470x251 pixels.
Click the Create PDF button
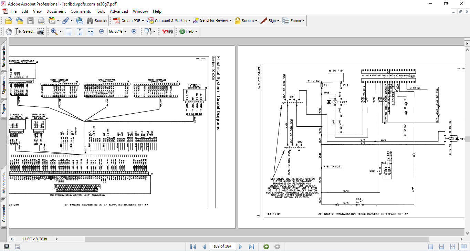click(x=127, y=21)
